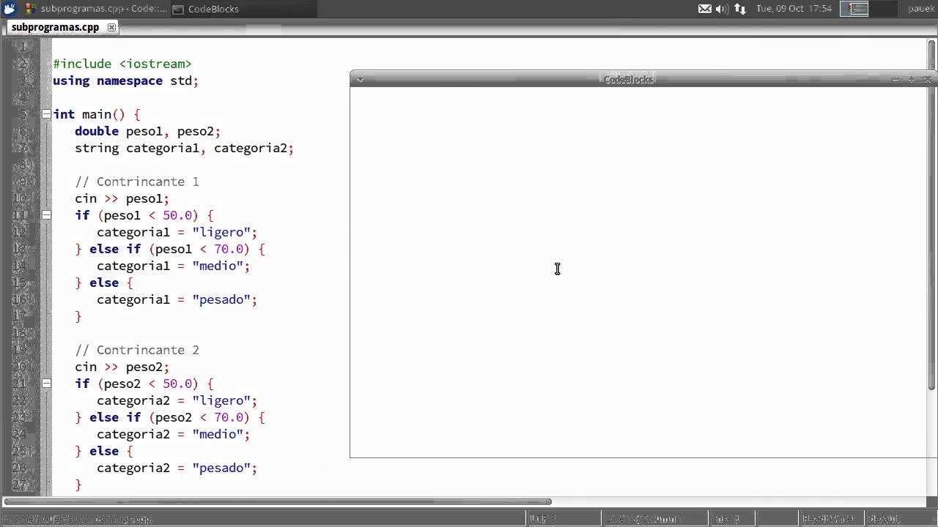Click 'string categoria1, categoria2;' line
Viewport: 938px width, 527px height.
tap(184, 148)
